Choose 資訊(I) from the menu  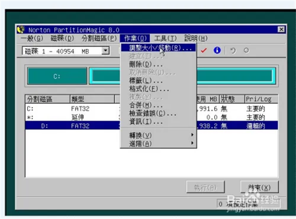[158, 121]
